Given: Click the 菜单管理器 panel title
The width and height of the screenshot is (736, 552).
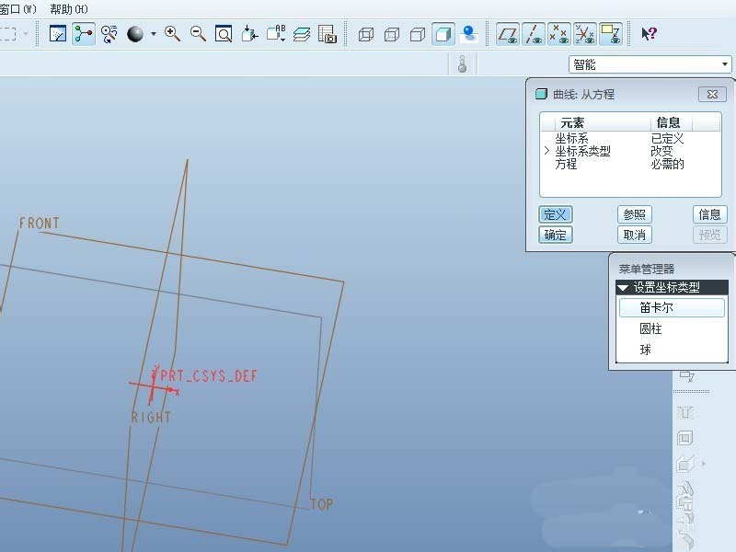Looking at the screenshot, I should point(647,269).
